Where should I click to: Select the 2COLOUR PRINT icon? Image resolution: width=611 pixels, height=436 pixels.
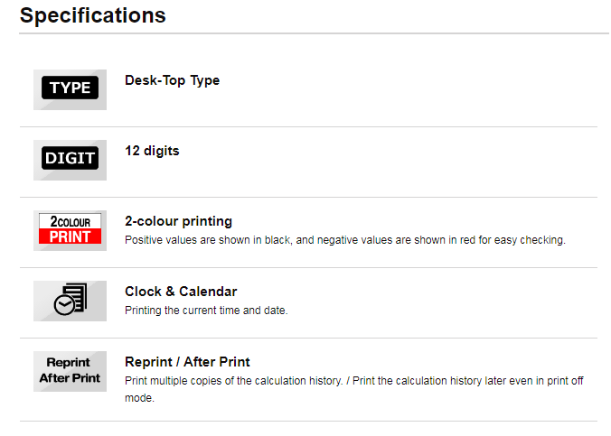point(70,228)
